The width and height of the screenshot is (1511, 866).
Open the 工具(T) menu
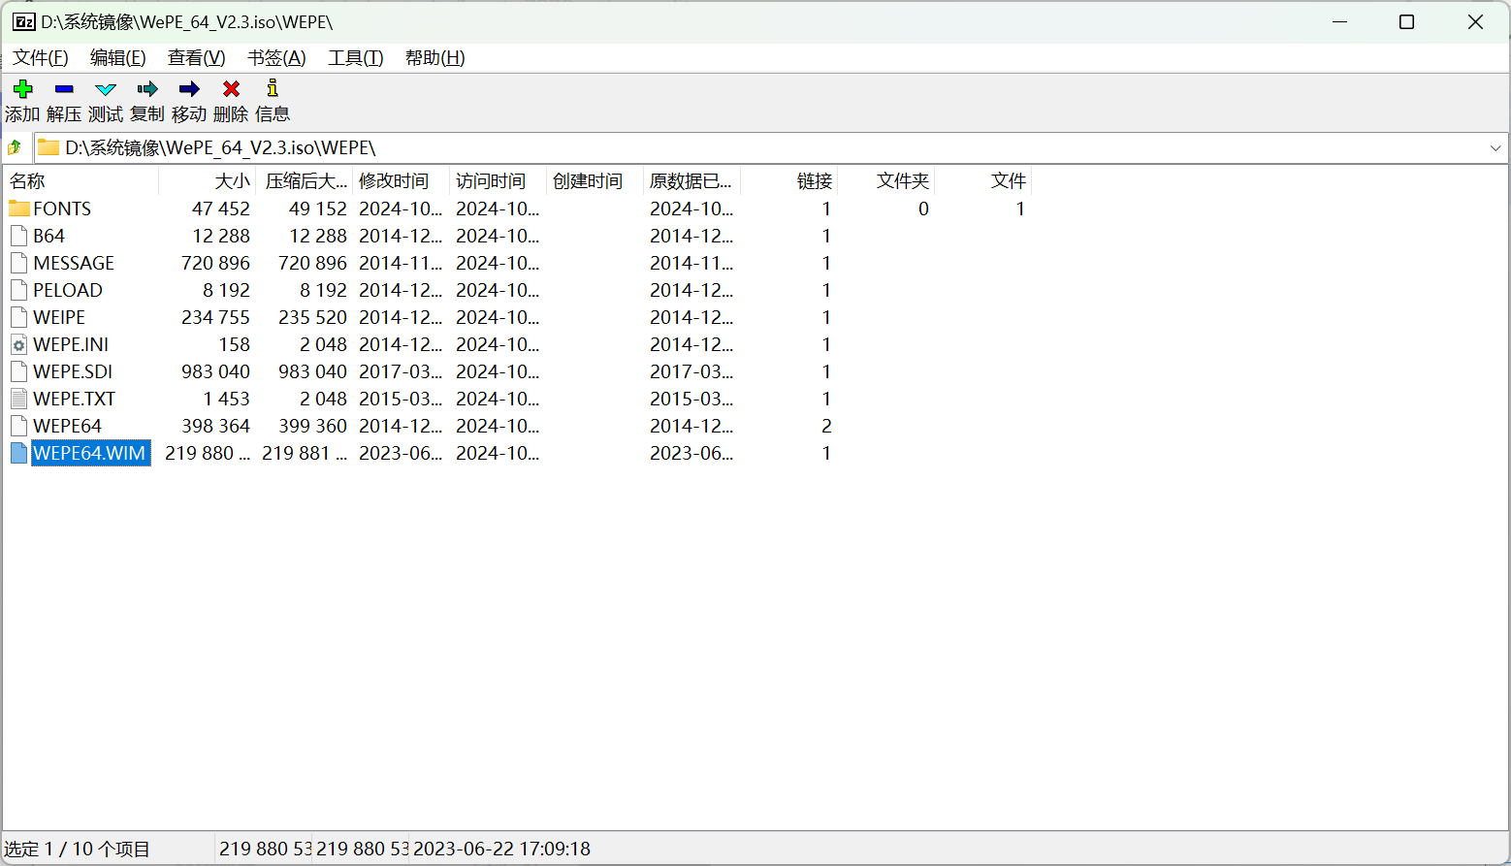(x=356, y=58)
